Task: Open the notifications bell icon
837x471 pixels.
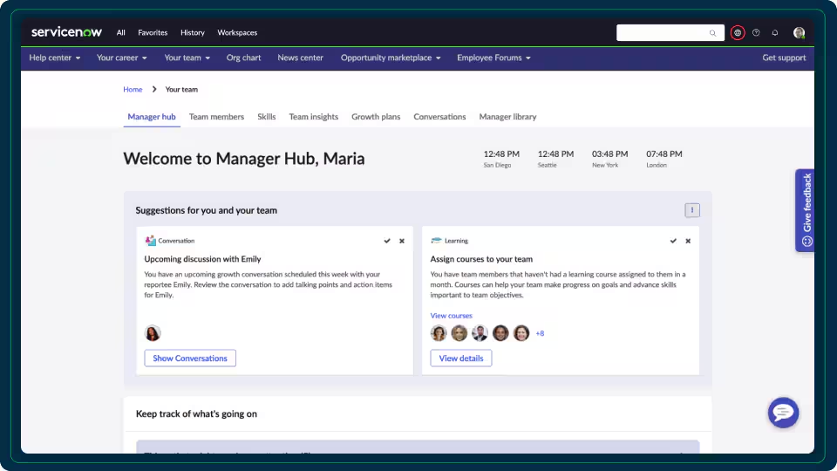Action: click(774, 32)
